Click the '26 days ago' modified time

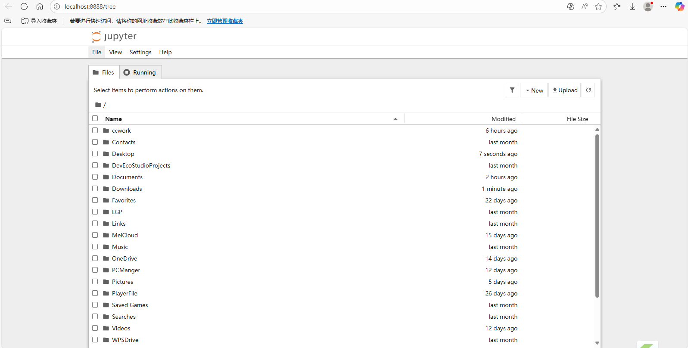(501, 293)
